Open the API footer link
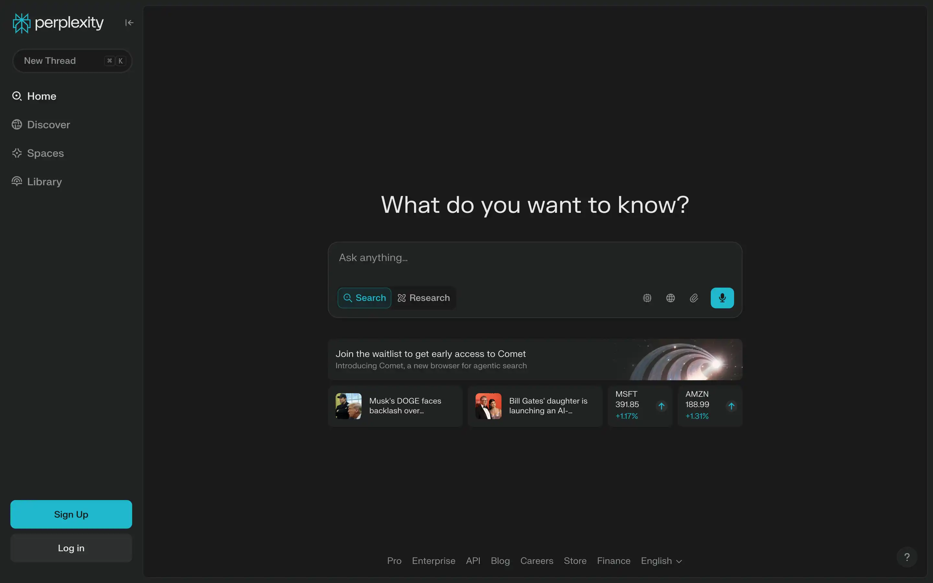Image resolution: width=933 pixels, height=583 pixels. tap(473, 561)
